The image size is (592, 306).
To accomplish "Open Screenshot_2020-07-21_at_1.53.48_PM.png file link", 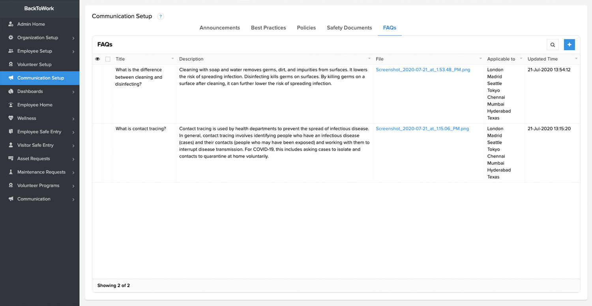I will pos(423,70).
